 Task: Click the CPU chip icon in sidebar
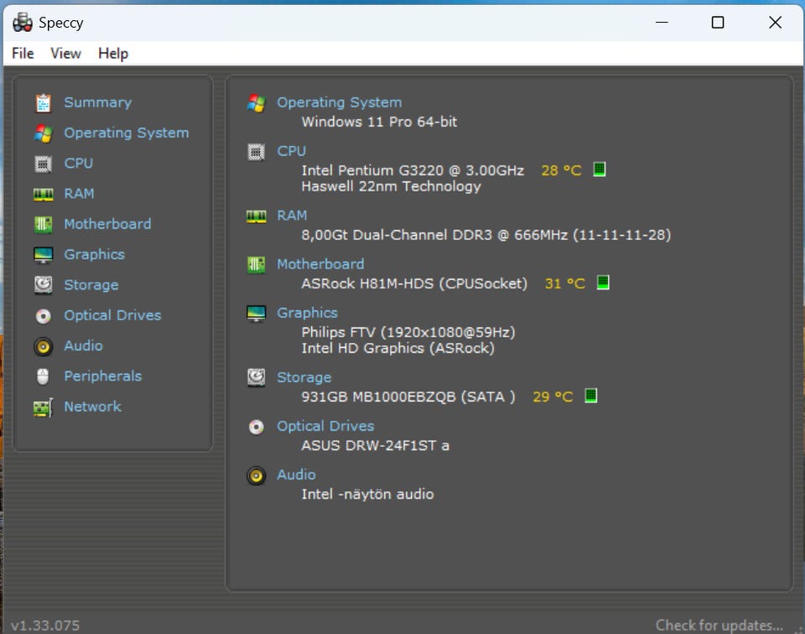pos(43,164)
